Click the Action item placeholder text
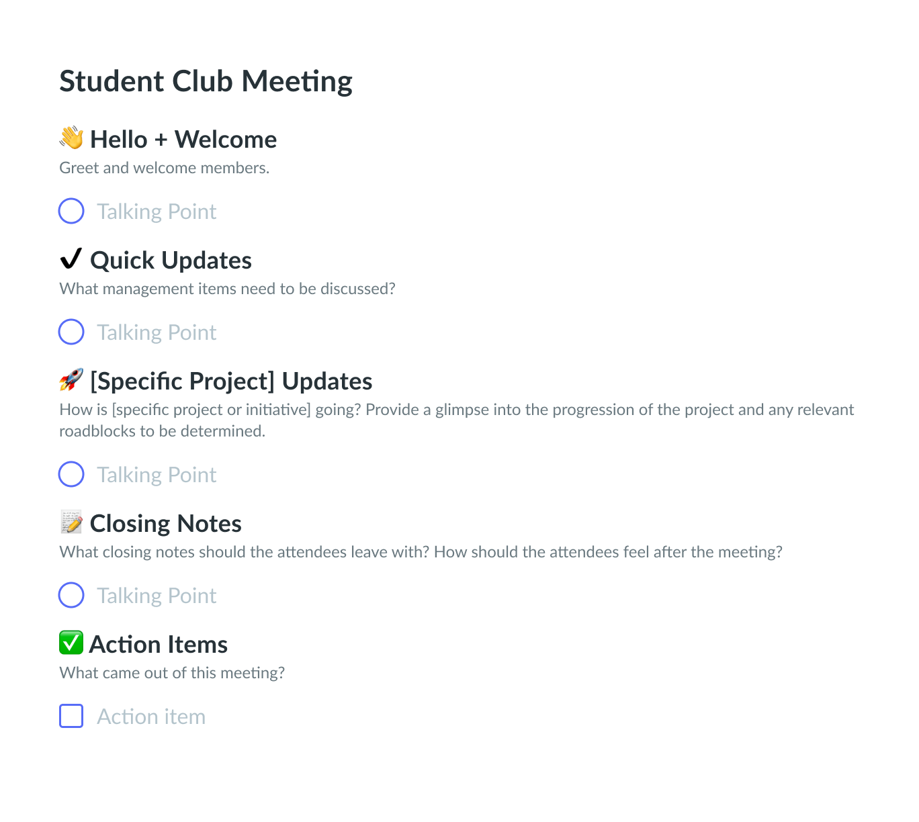Screen dimensions: 919x822 [151, 716]
